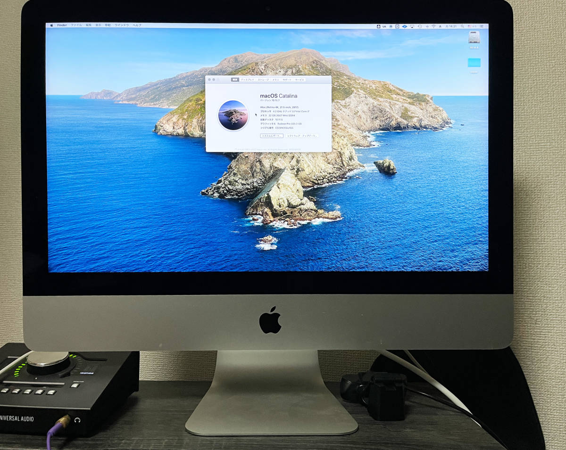This screenshot has width=566, height=450.
Task: Open the ヘルプ menu
Action: tap(137, 25)
